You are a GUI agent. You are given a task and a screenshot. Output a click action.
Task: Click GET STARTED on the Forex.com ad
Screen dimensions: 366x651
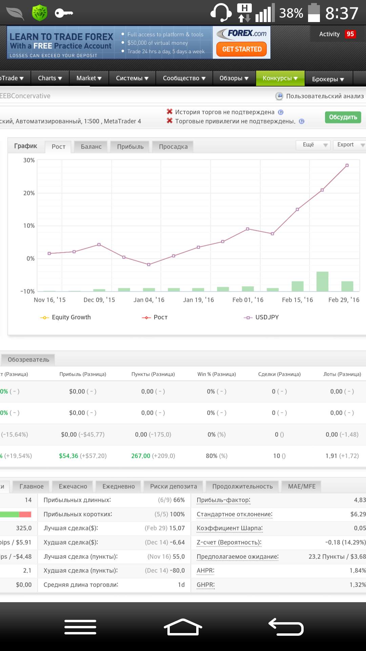pos(242,49)
